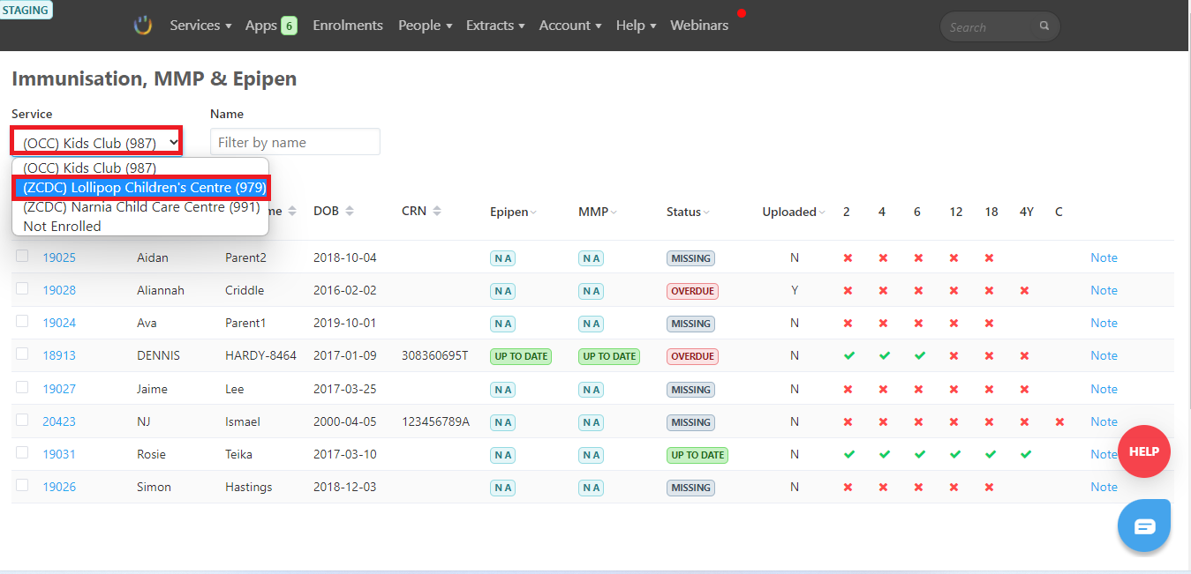Image resolution: width=1191 pixels, height=574 pixels.
Task: Click DOB cell 2016-02-02
Action: pos(345,291)
